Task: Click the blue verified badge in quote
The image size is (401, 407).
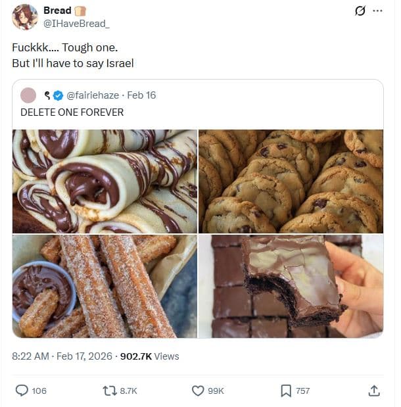Action: pyautogui.click(x=58, y=95)
